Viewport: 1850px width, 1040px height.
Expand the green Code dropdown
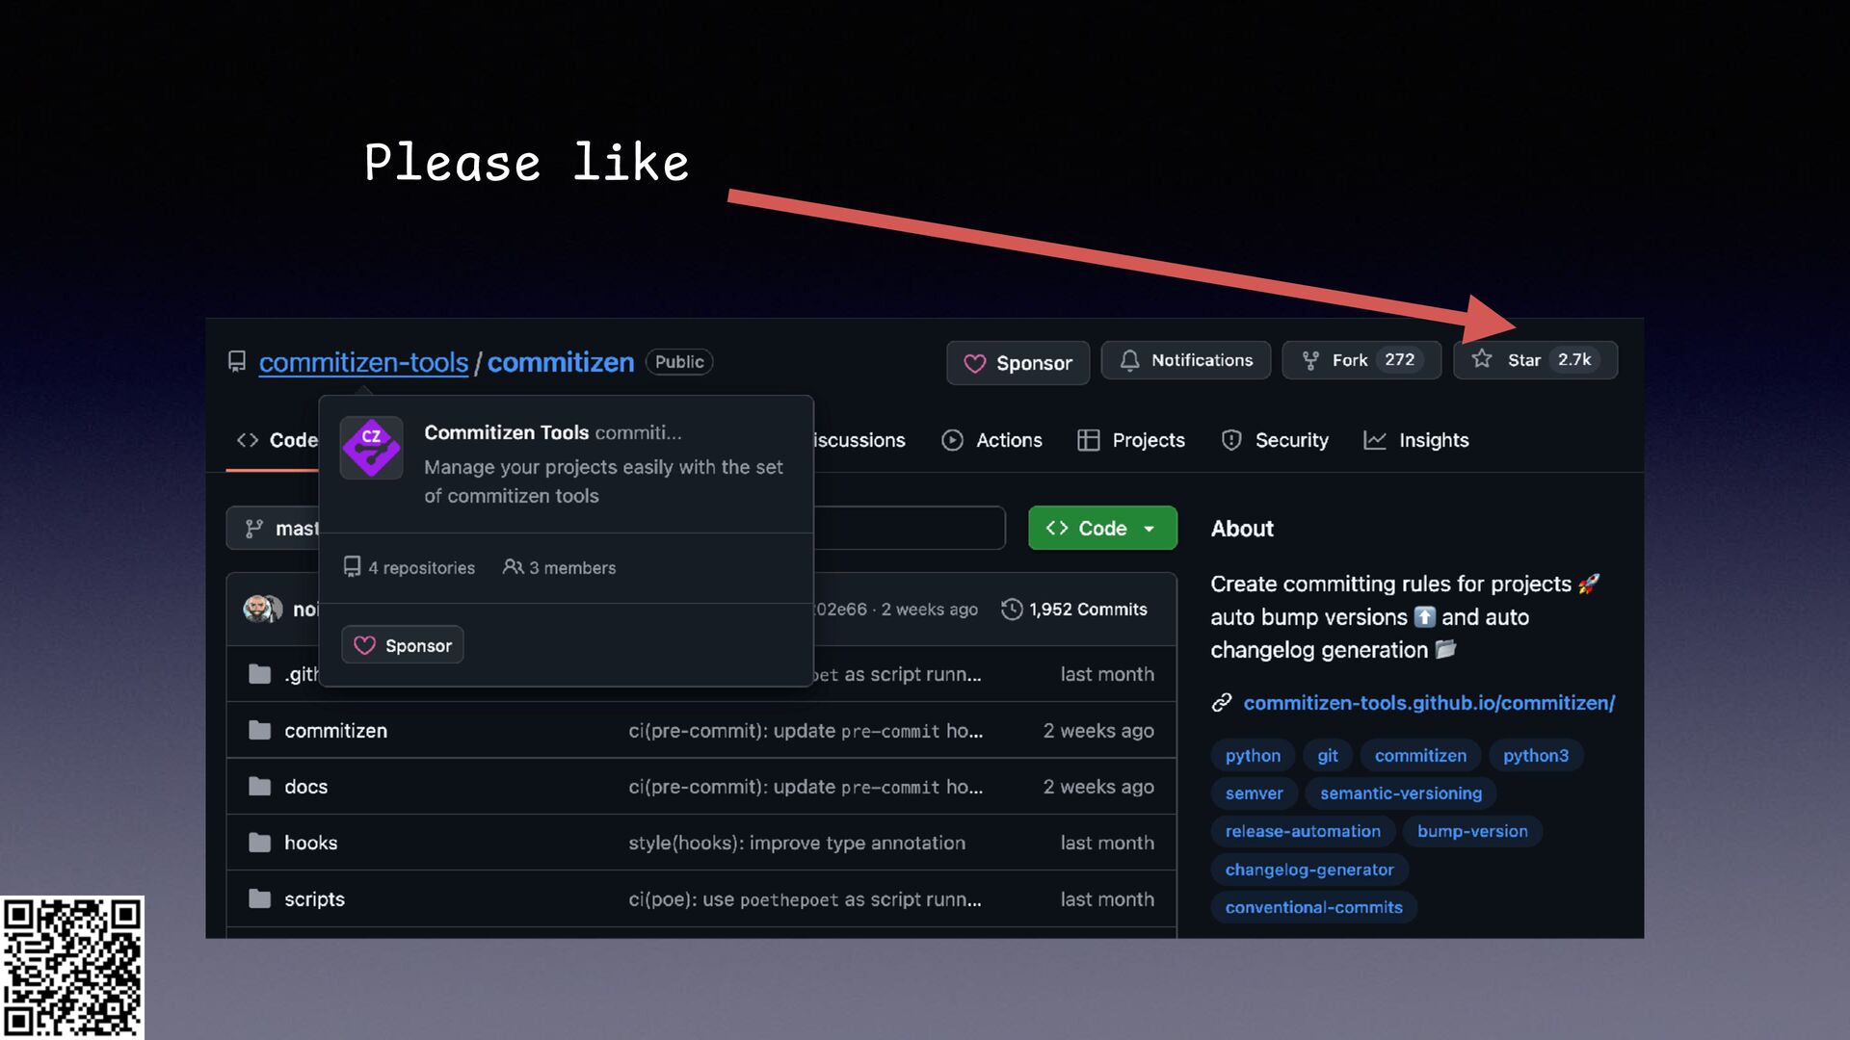point(1102,528)
